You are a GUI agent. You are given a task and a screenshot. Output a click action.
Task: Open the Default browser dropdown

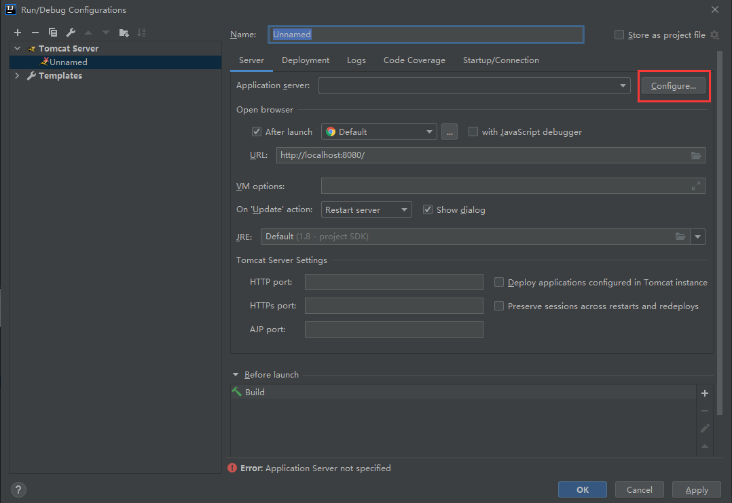tap(379, 132)
